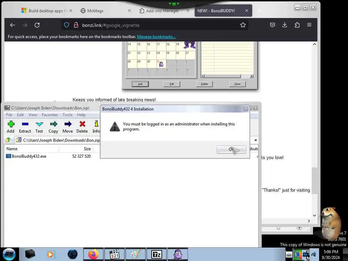Click the calendar screenshot's Edit button on the webpage
The width and height of the screenshot is (348, 261).
(172, 84)
